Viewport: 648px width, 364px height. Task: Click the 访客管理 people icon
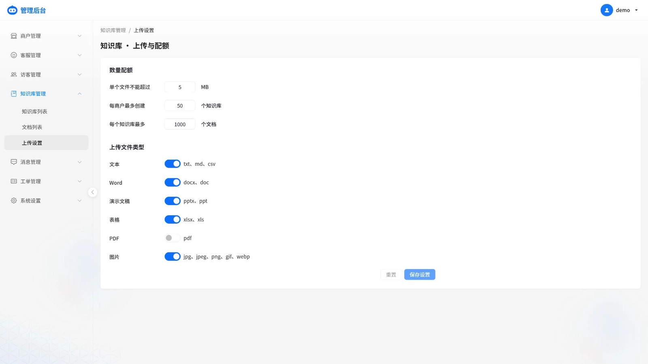click(x=14, y=75)
